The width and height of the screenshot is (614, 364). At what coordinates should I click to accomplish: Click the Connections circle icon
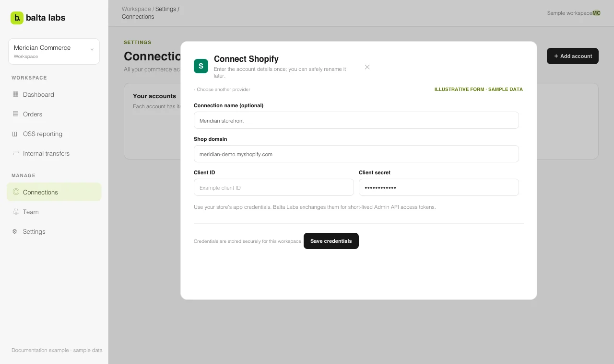tap(16, 192)
